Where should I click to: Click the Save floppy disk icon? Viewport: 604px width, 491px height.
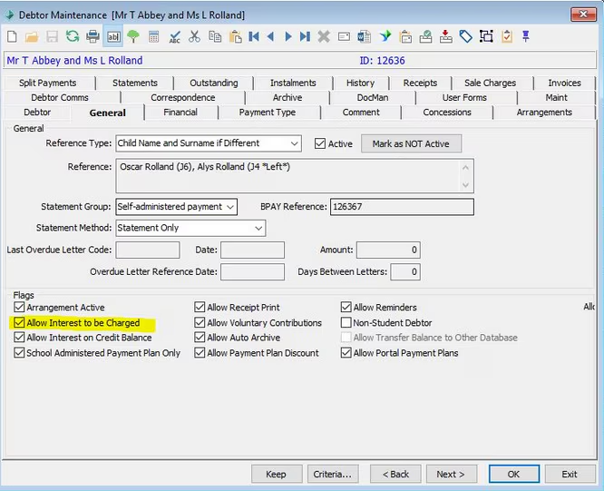pos(52,36)
